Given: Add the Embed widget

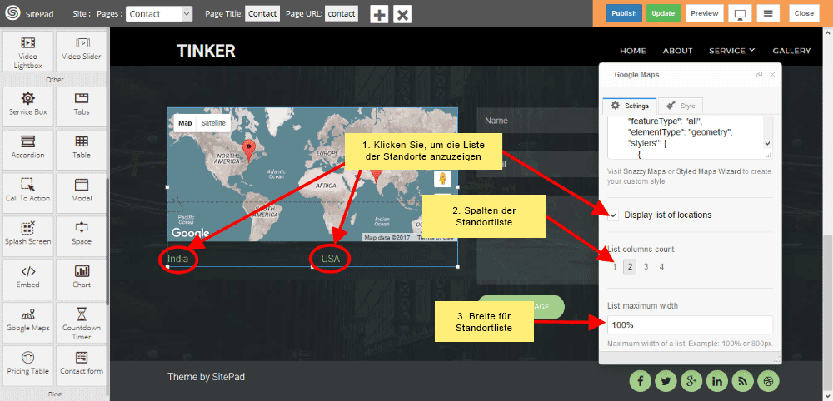Looking at the screenshot, I should 27,279.
